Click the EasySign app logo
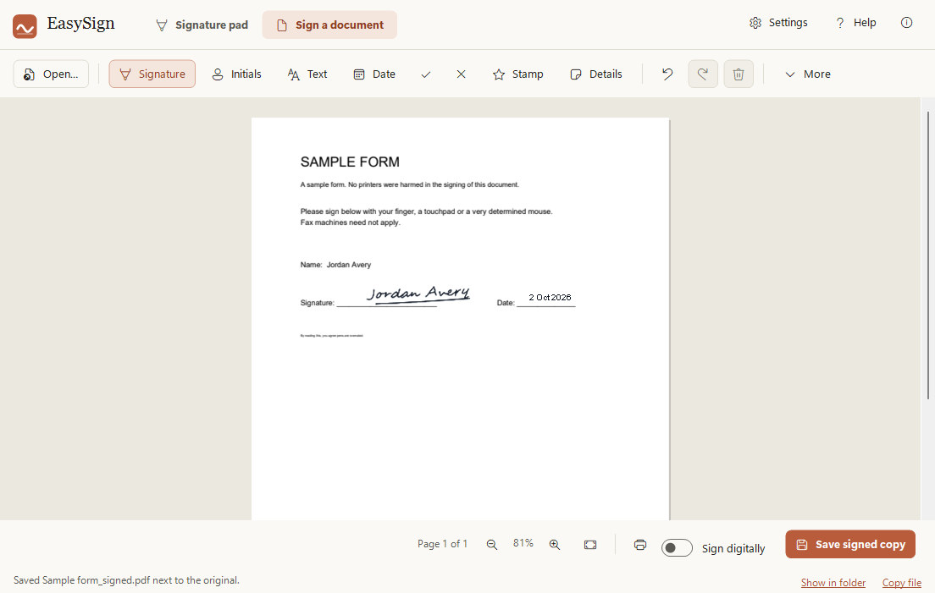Screen dimensions: 935x593 tap(25, 26)
